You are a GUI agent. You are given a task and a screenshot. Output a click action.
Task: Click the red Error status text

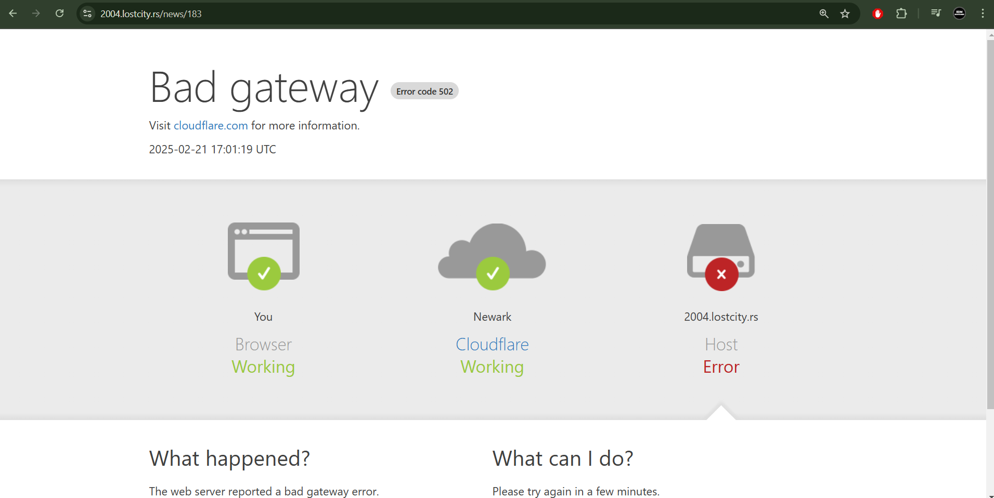721,367
